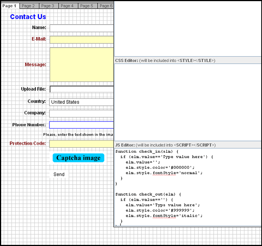
Task: Click the Name input field
Action: [82, 28]
